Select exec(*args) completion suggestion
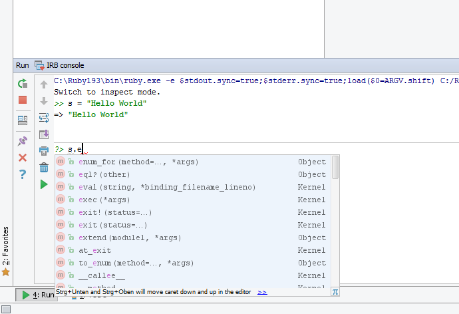The image size is (459, 314). click(193, 200)
